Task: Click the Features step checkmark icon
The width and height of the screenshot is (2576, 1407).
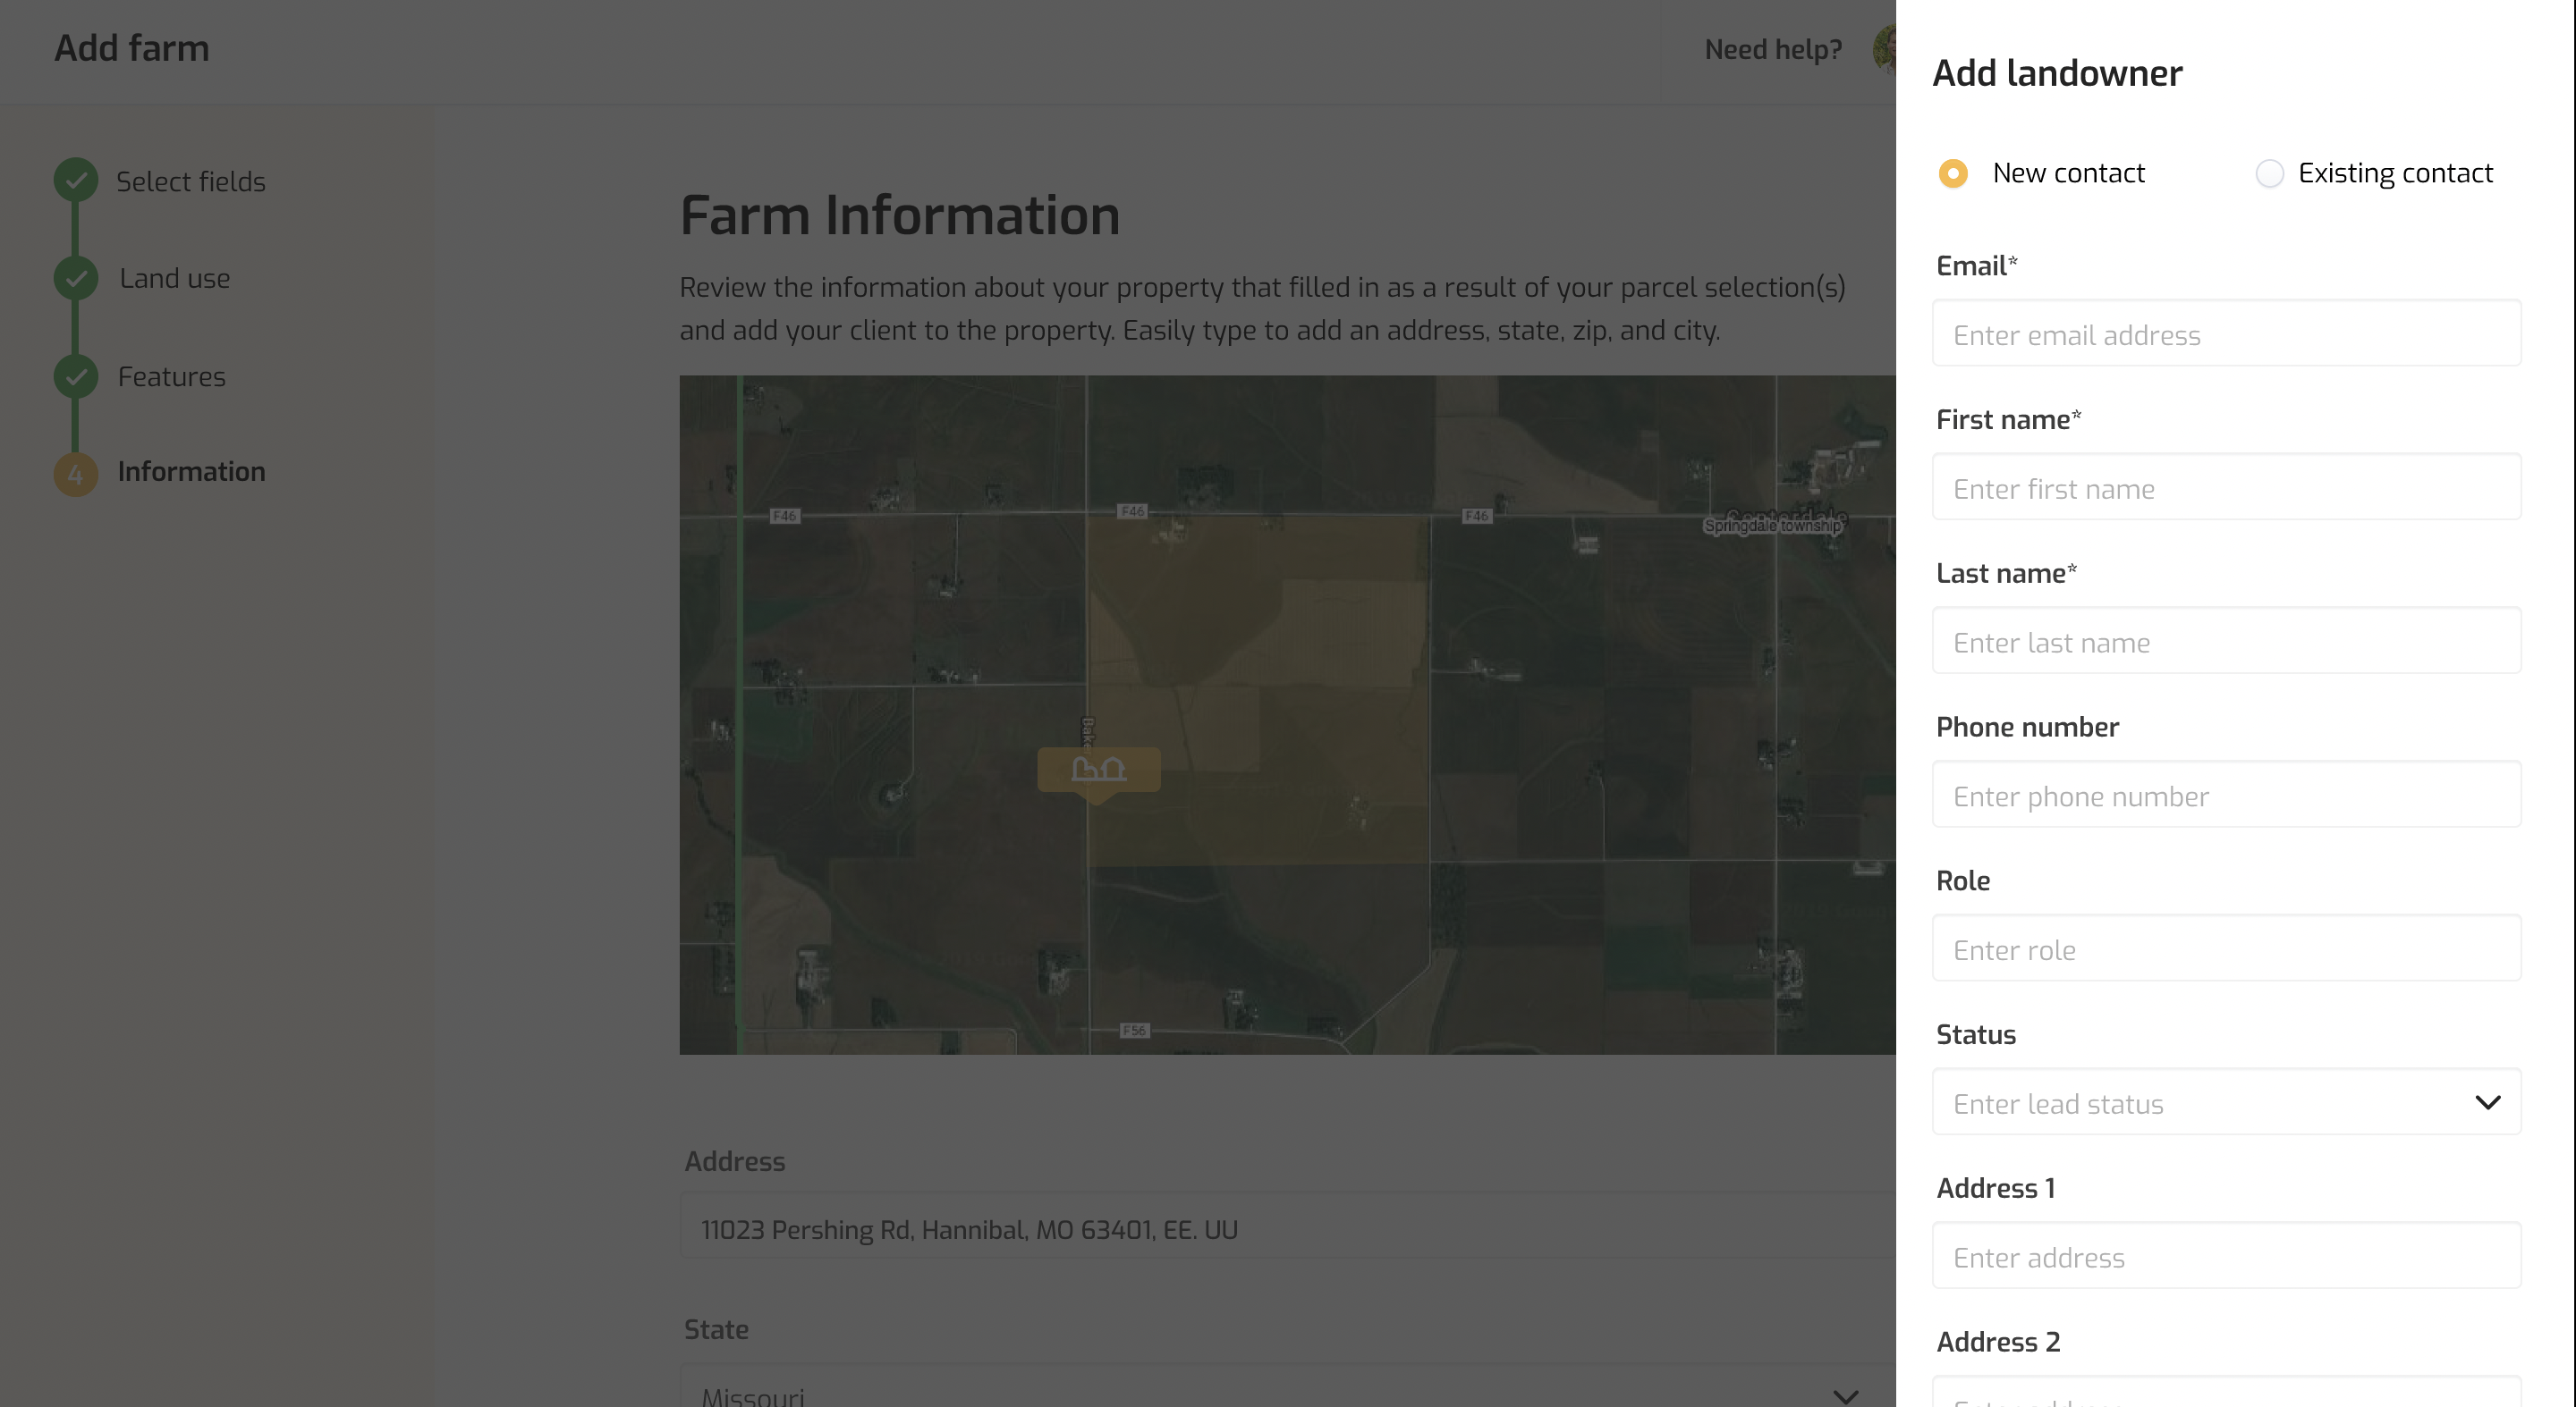Action: (x=76, y=376)
